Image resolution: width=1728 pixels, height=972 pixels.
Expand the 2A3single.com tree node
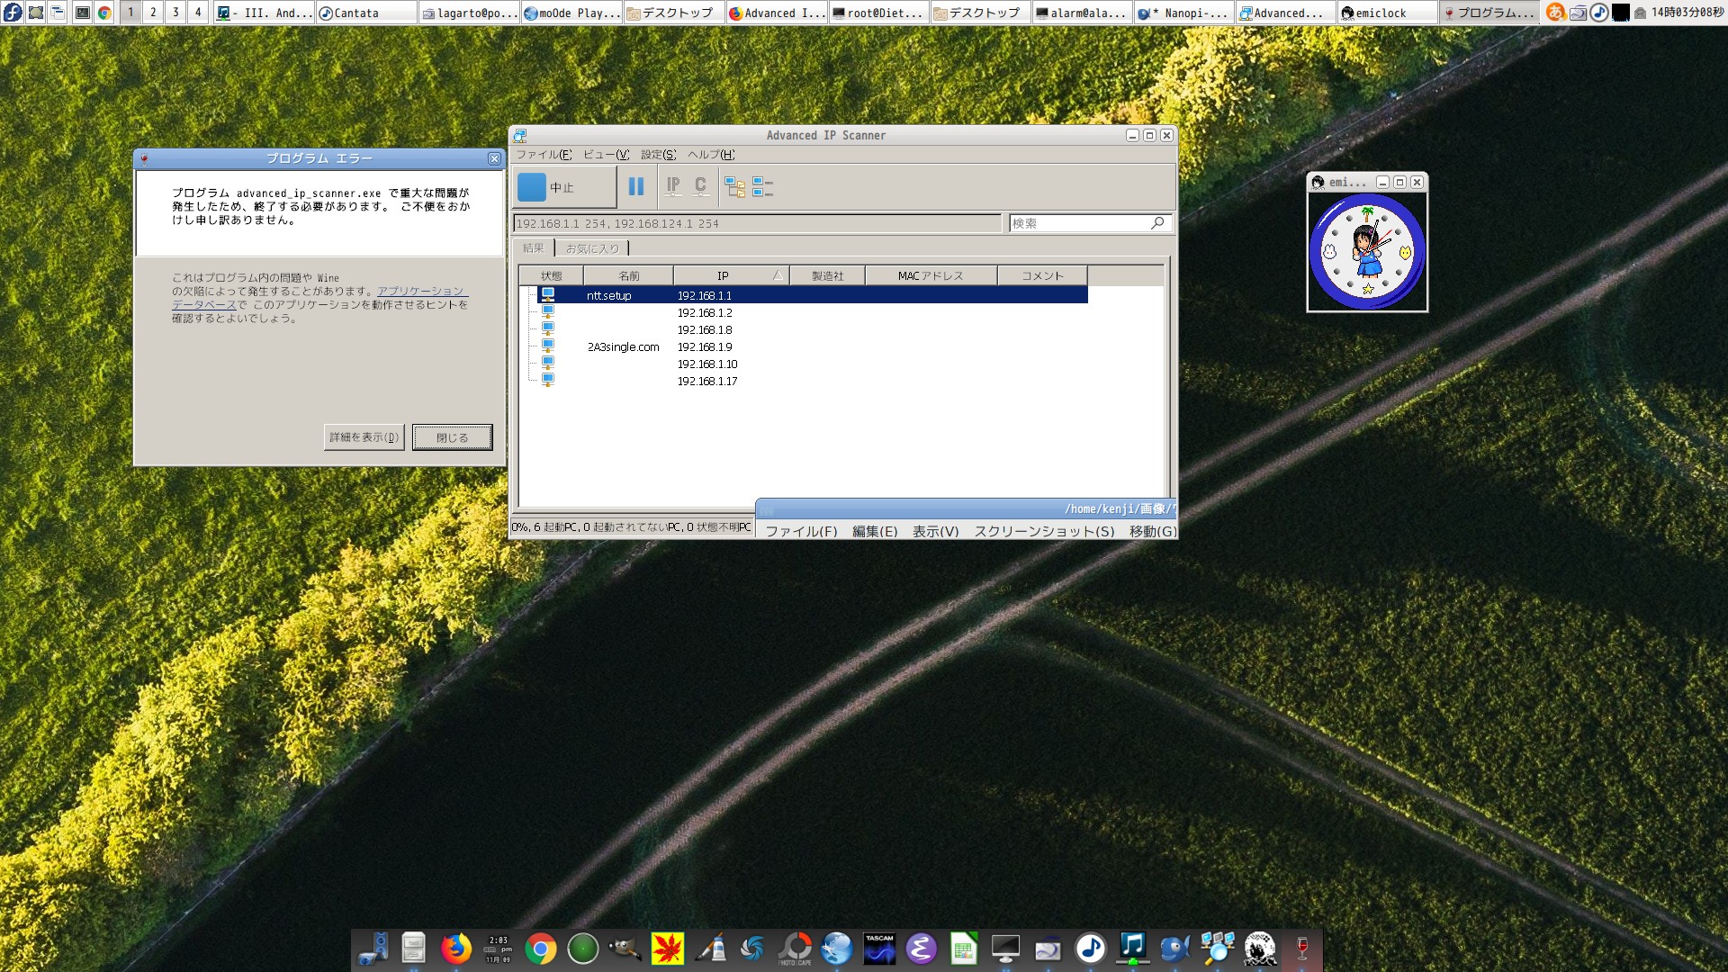(535, 347)
